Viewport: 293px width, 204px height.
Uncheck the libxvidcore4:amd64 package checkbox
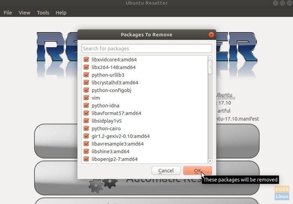pos(86,59)
